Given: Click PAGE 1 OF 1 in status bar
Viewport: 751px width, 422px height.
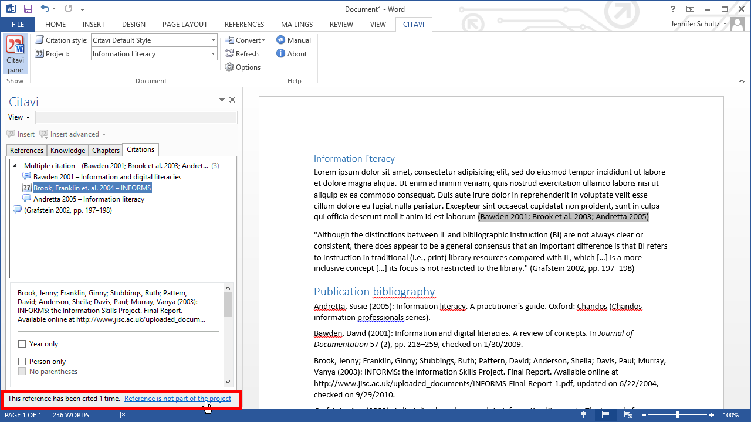Looking at the screenshot, I should point(23,415).
